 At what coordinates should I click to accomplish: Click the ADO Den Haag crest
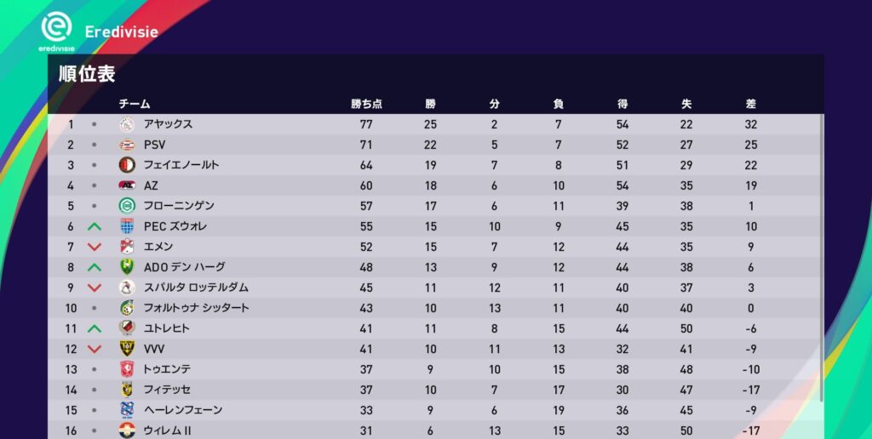127,267
